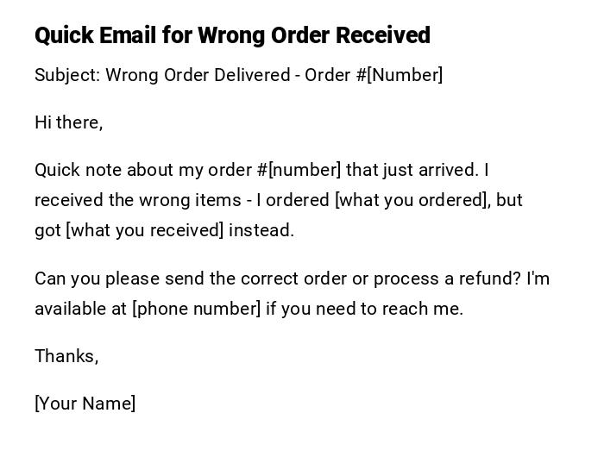
Task: Click the word 'instead.' ending the first paragraph
Action: tap(261, 230)
